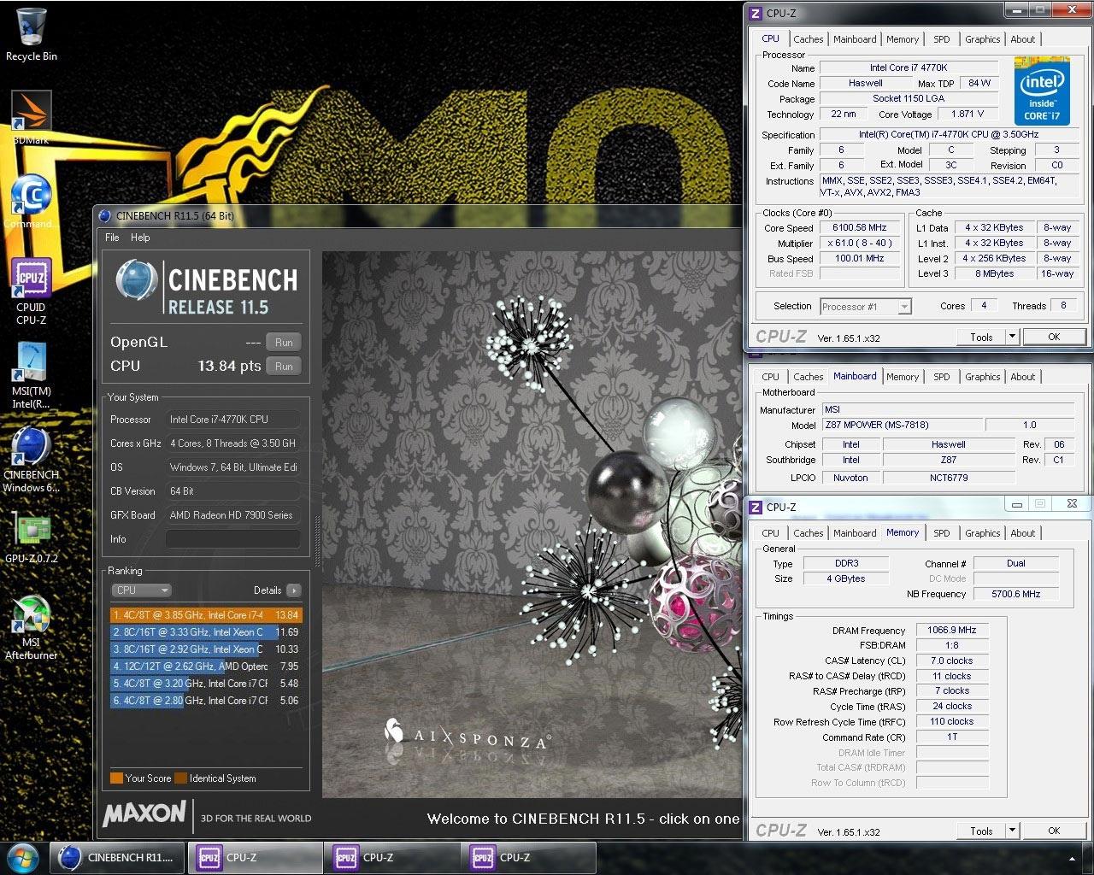Image resolution: width=1094 pixels, height=875 pixels.
Task: Open the File menu in CINEBENCH
Action: coord(112,238)
